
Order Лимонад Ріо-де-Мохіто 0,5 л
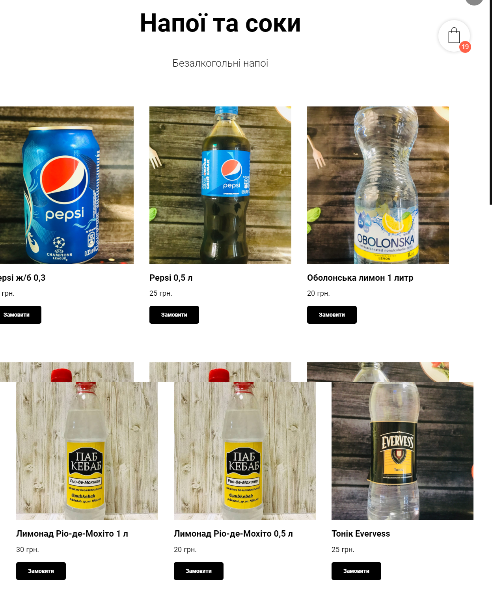(199, 571)
